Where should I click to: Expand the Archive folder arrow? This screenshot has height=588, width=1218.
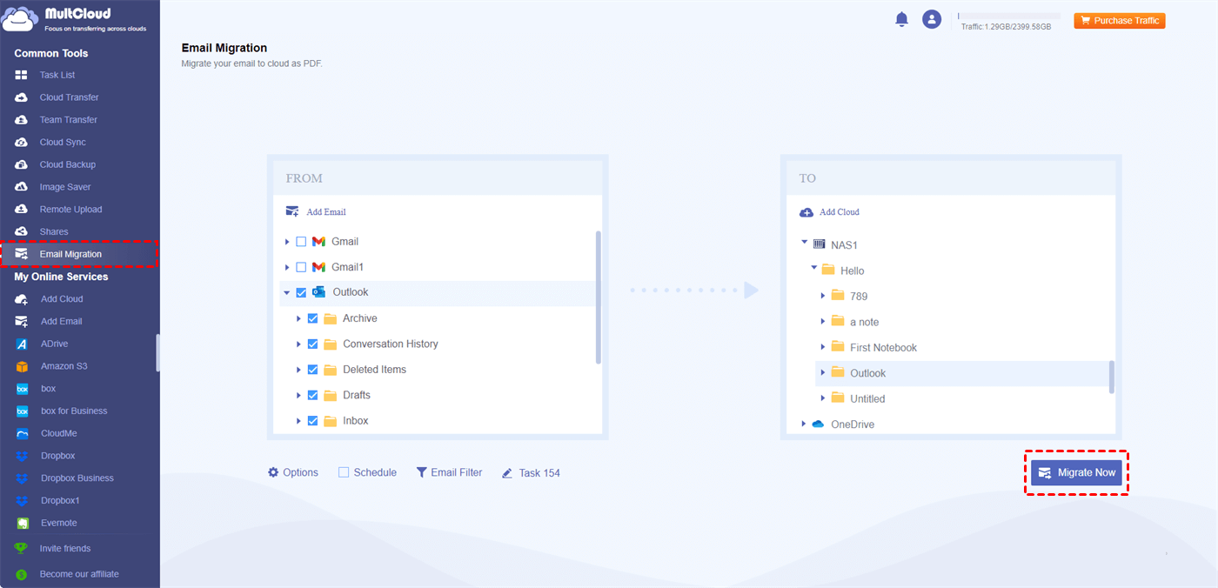(298, 318)
